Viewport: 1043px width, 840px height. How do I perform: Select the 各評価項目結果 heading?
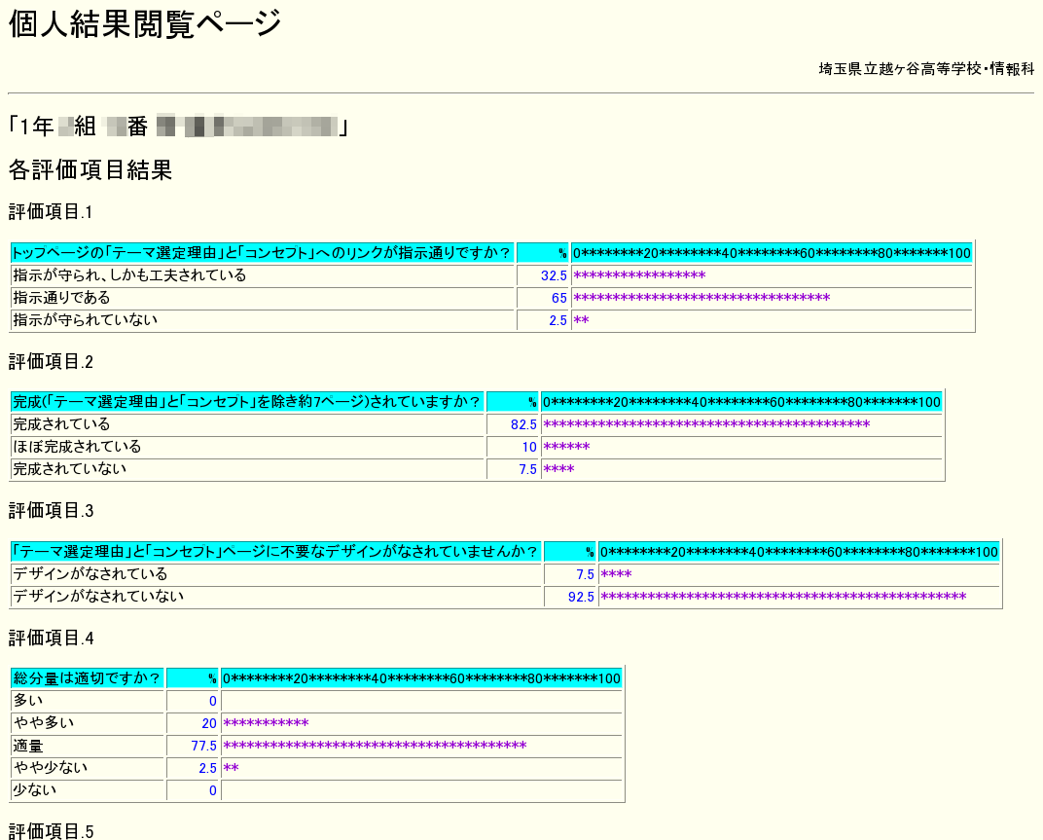(x=90, y=171)
